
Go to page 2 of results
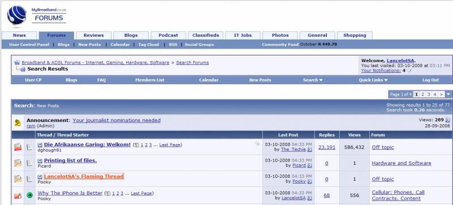click(422, 94)
